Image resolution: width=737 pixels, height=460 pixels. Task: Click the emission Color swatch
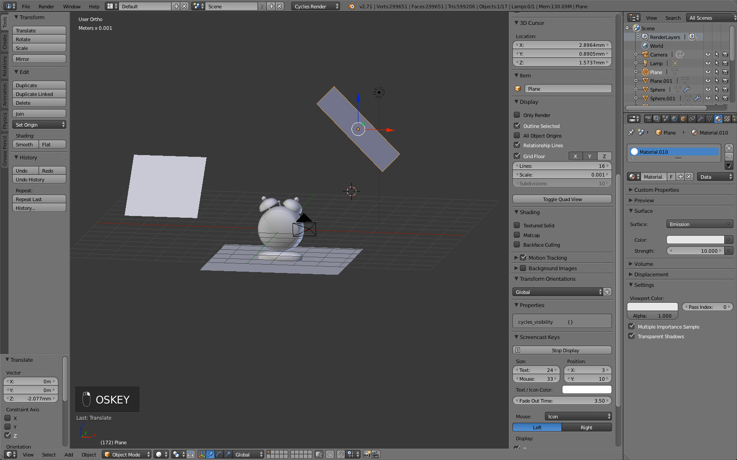(695, 240)
